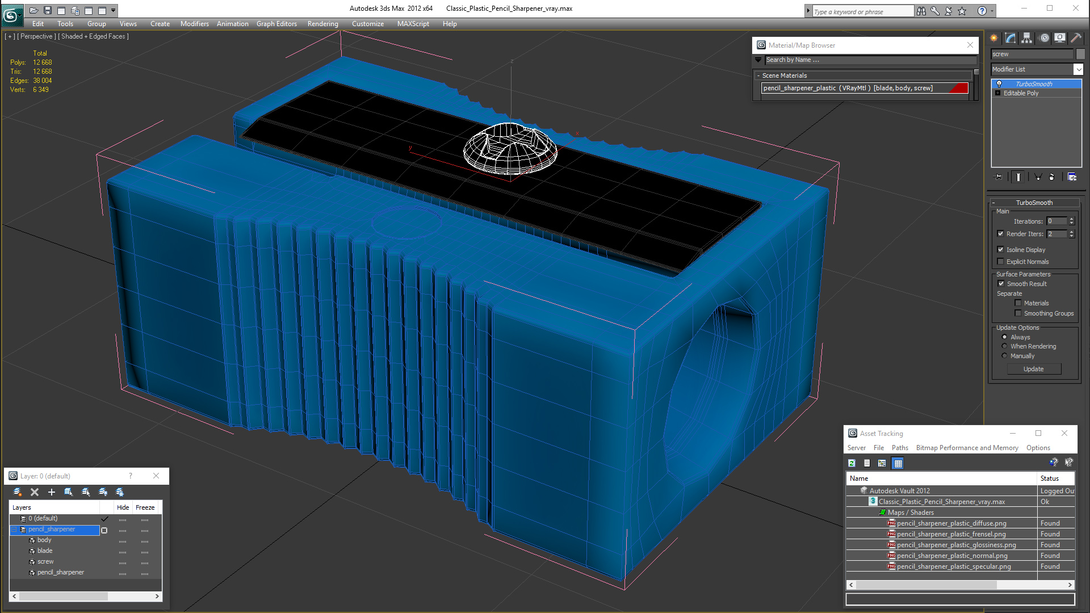The height and width of the screenshot is (613, 1090).
Task: Enable the Explicit Normals checkbox
Action: tap(1001, 262)
